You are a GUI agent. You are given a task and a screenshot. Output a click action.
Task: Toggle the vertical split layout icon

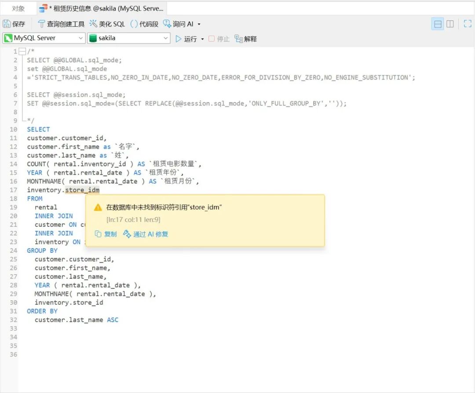[450, 24]
